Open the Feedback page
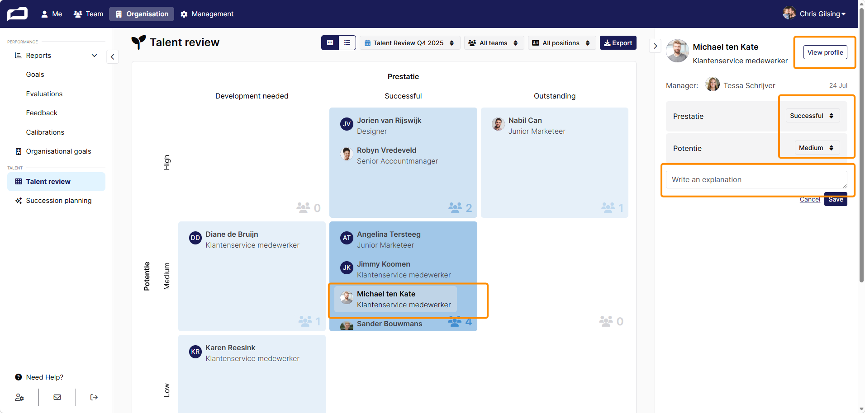 [x=42, y=113]
